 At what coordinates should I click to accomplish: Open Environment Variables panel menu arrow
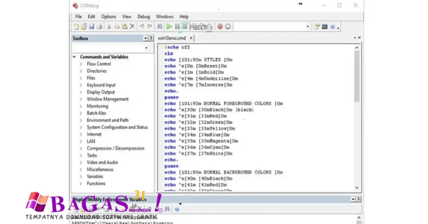(353, 199)
